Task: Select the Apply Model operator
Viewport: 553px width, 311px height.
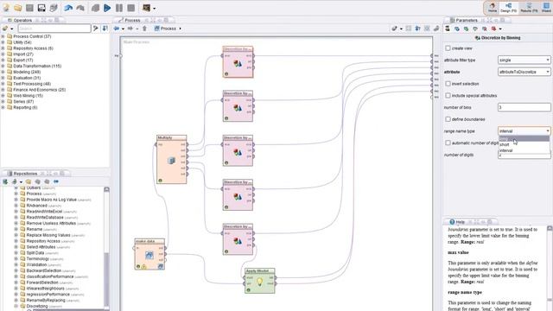Action: [x=259, y=281]
